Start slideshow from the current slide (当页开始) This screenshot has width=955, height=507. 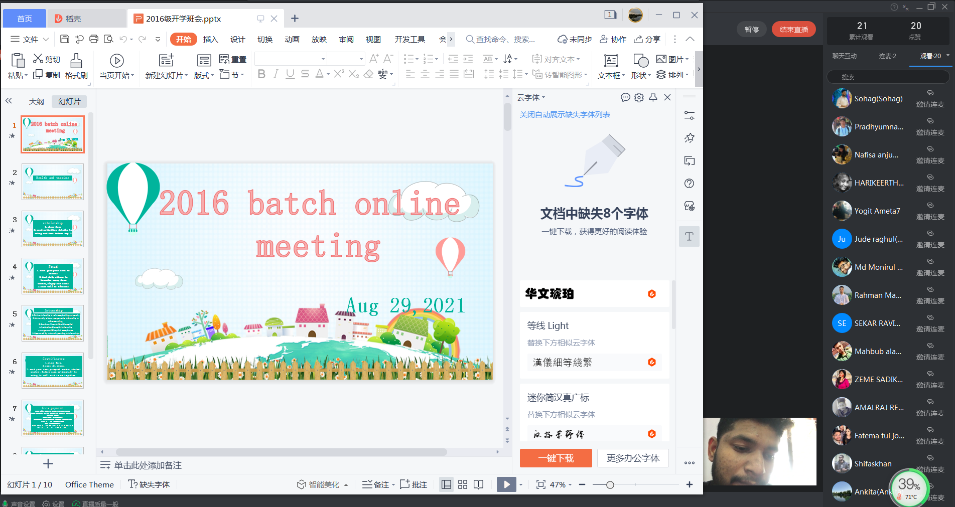pyautogui.click(x=116, y=66)
